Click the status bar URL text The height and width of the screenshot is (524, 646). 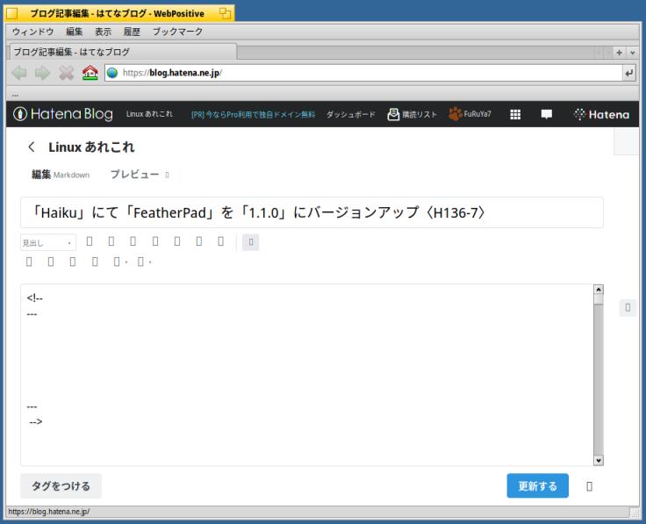tap(48, 512)
